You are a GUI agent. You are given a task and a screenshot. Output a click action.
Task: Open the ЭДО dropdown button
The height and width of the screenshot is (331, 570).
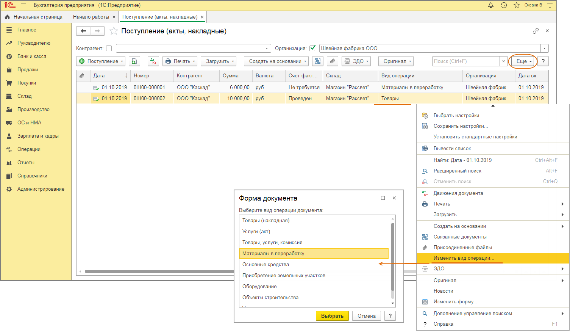[x=356, y=61]
